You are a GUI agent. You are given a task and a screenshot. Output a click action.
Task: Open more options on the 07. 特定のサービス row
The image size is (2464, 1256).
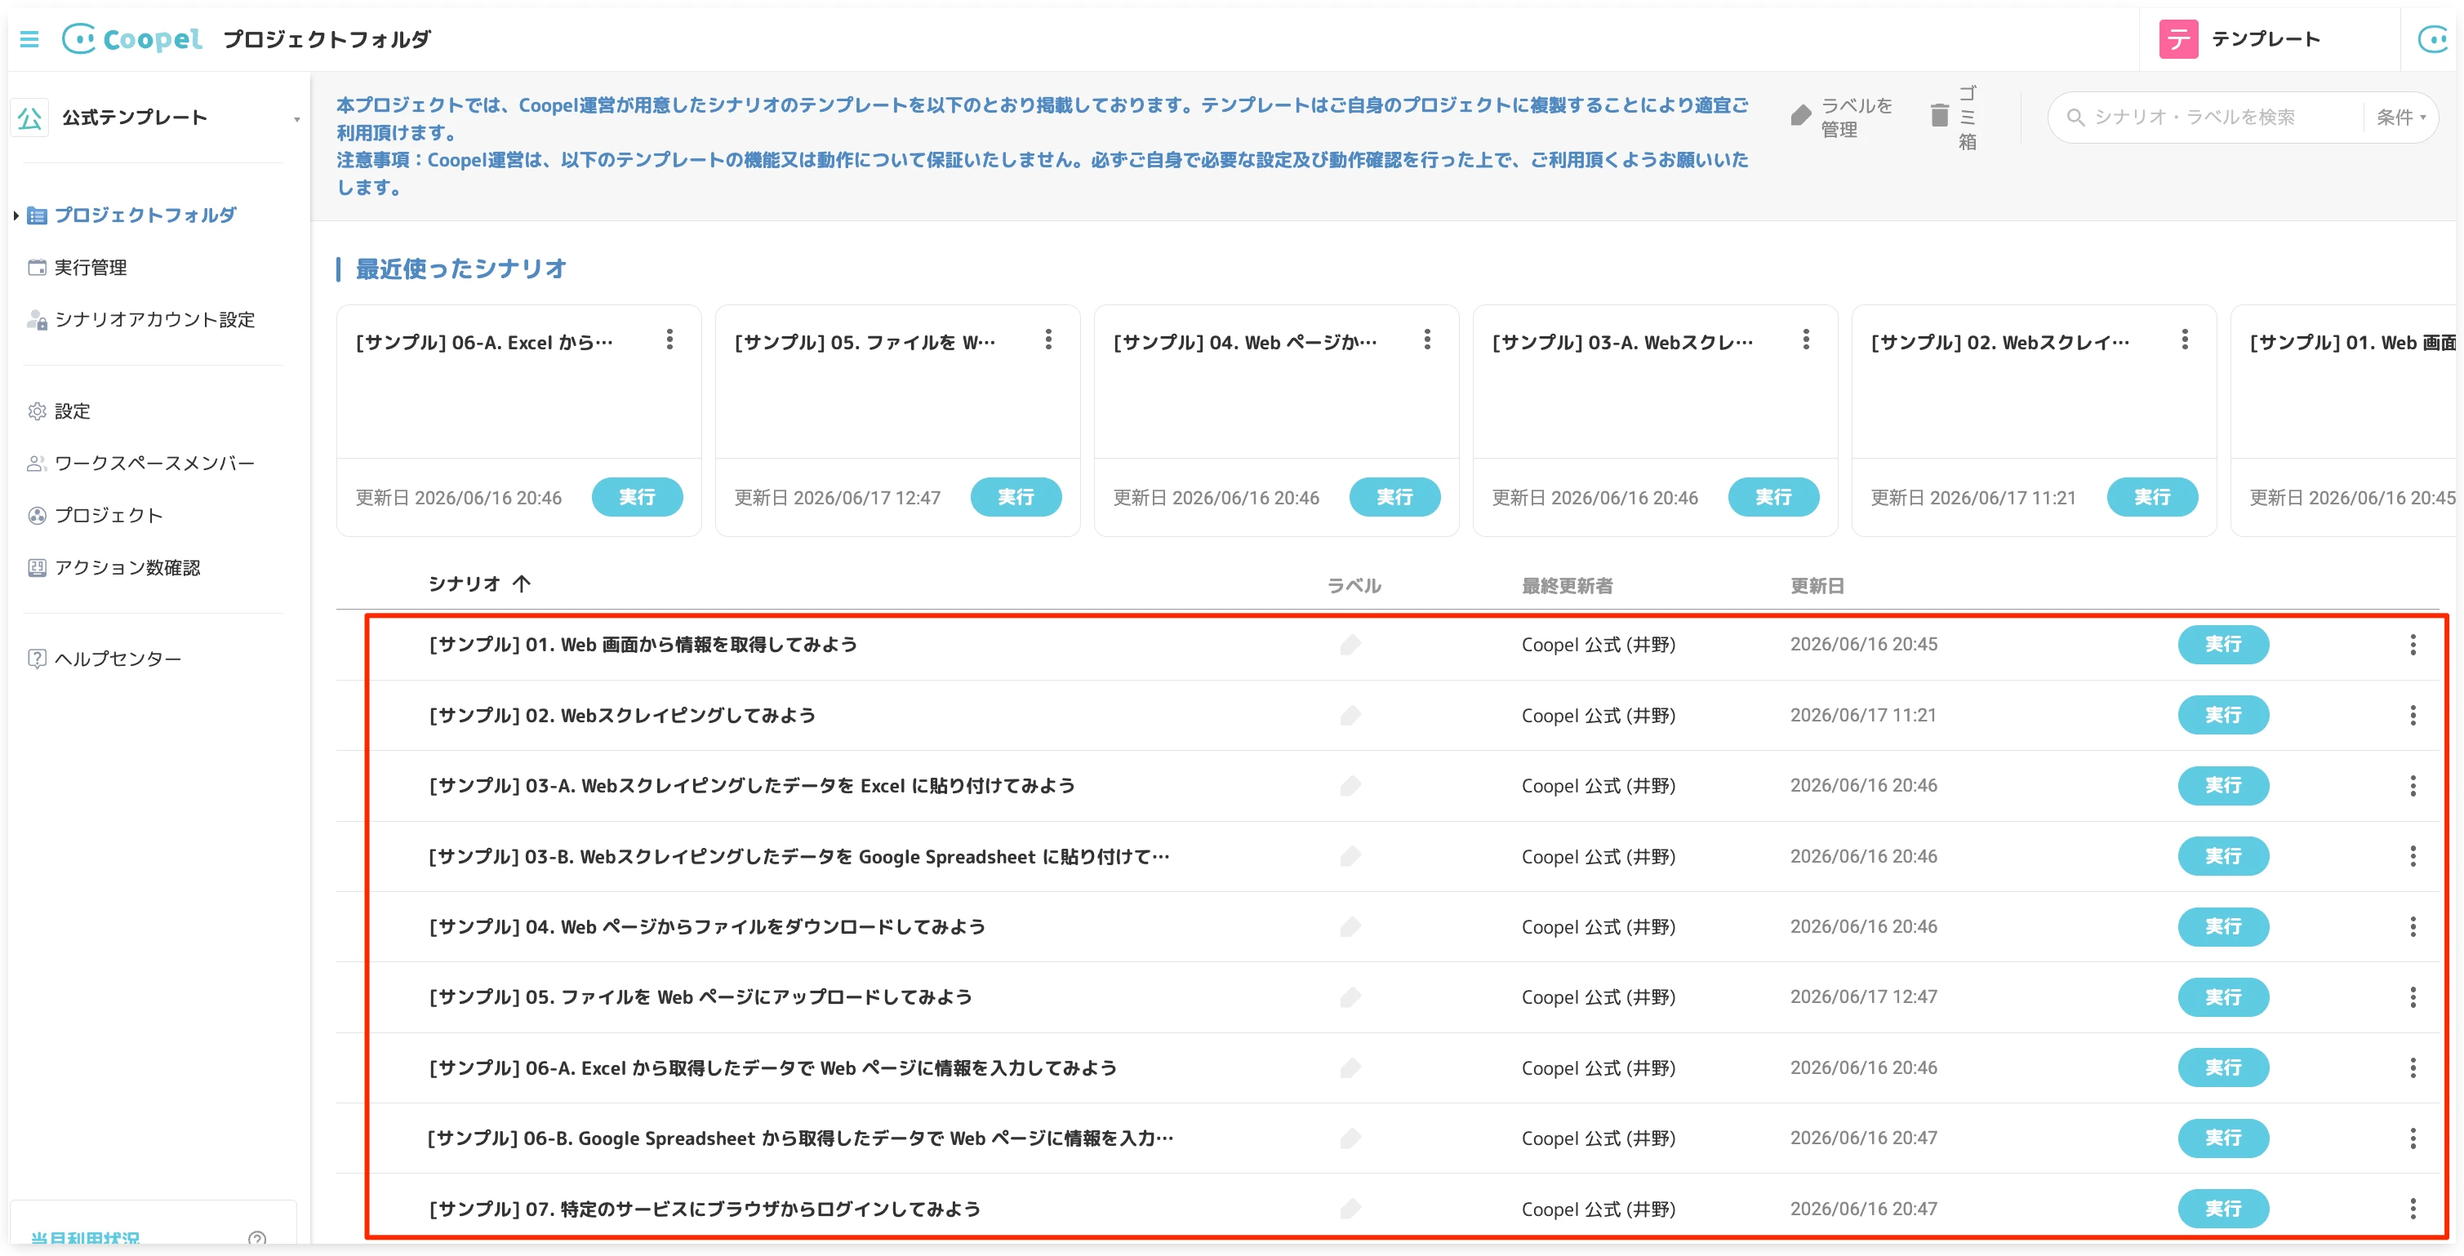(2413, 1209)
